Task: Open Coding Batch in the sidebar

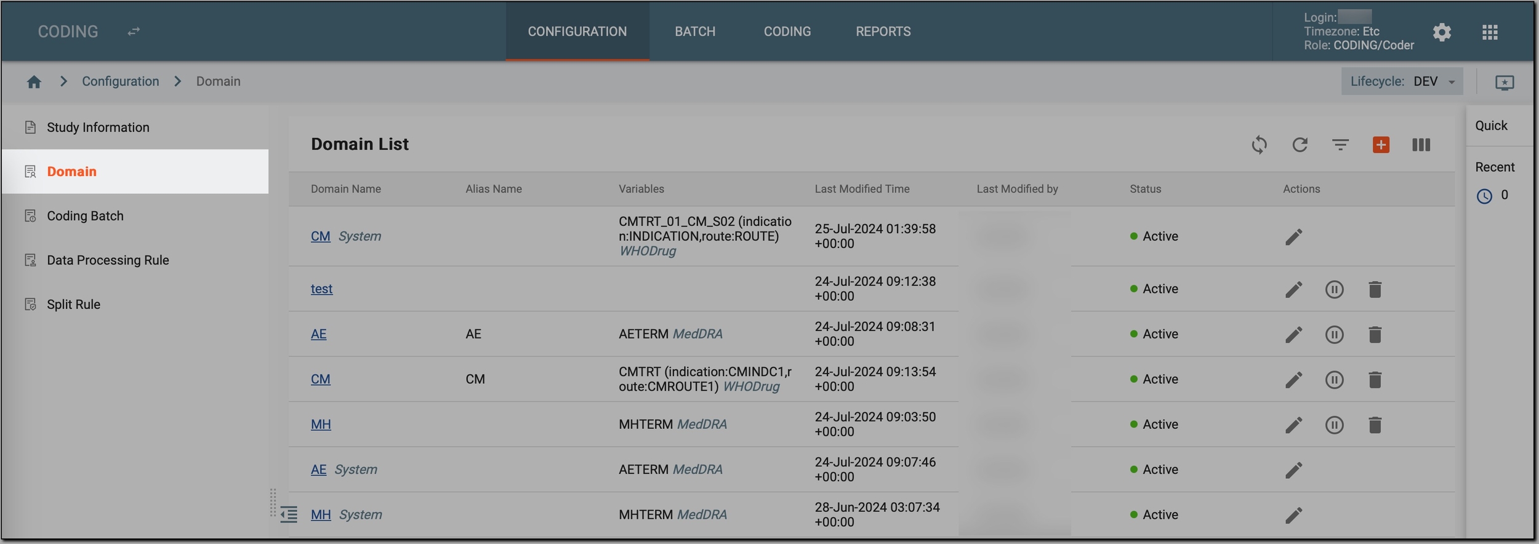Action: point(135,216)
